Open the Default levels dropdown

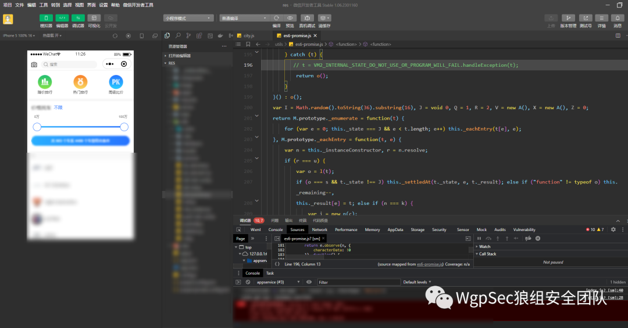(418, 282)
